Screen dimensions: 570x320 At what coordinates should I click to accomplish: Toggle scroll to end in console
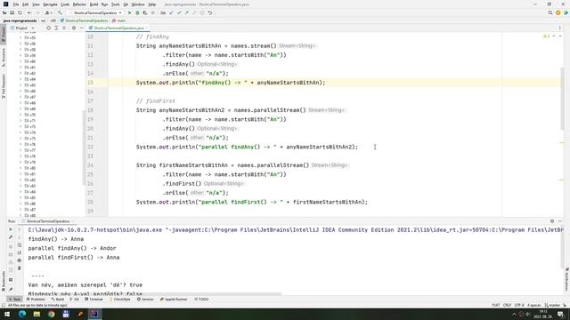pyautogui.click(x=20, y=252)
